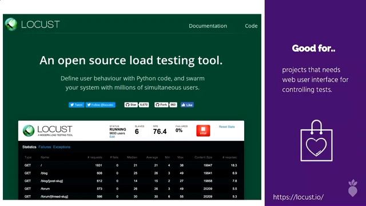Click the 1831 requests value
366x206 pixels.
point(99,165)
